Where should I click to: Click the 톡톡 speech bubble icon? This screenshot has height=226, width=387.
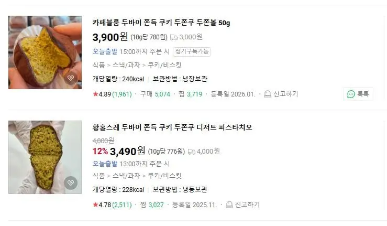(351, 94)
